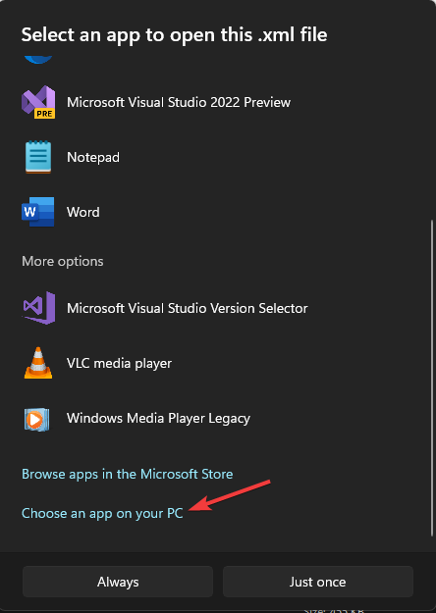Select the Windows Media Player Legacy label

[158, 418]
